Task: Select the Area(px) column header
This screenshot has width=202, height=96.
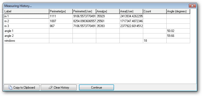Action: click(x=108, y=11)
